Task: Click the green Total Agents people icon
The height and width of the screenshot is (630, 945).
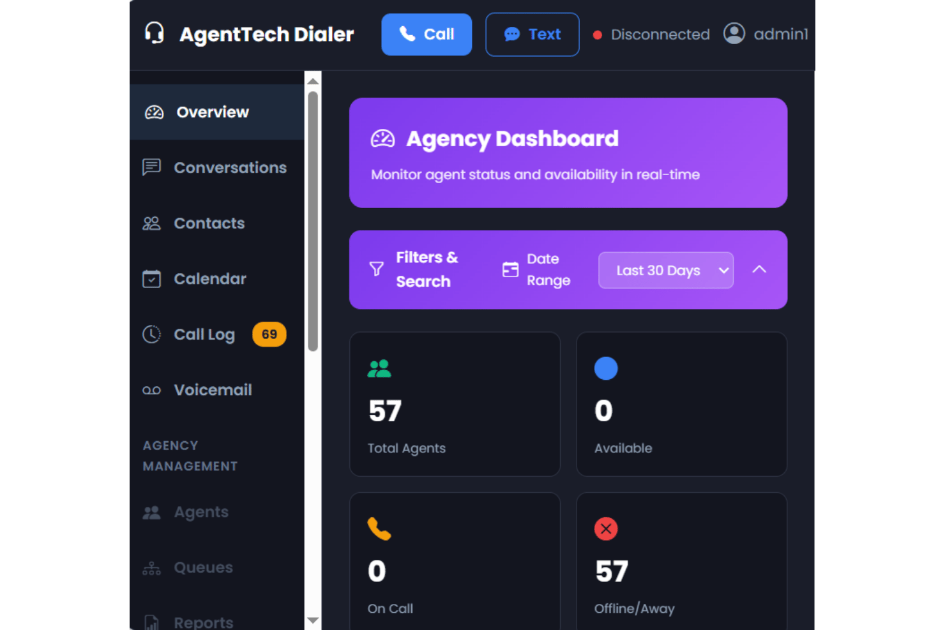Action: [x=379, y=368]
